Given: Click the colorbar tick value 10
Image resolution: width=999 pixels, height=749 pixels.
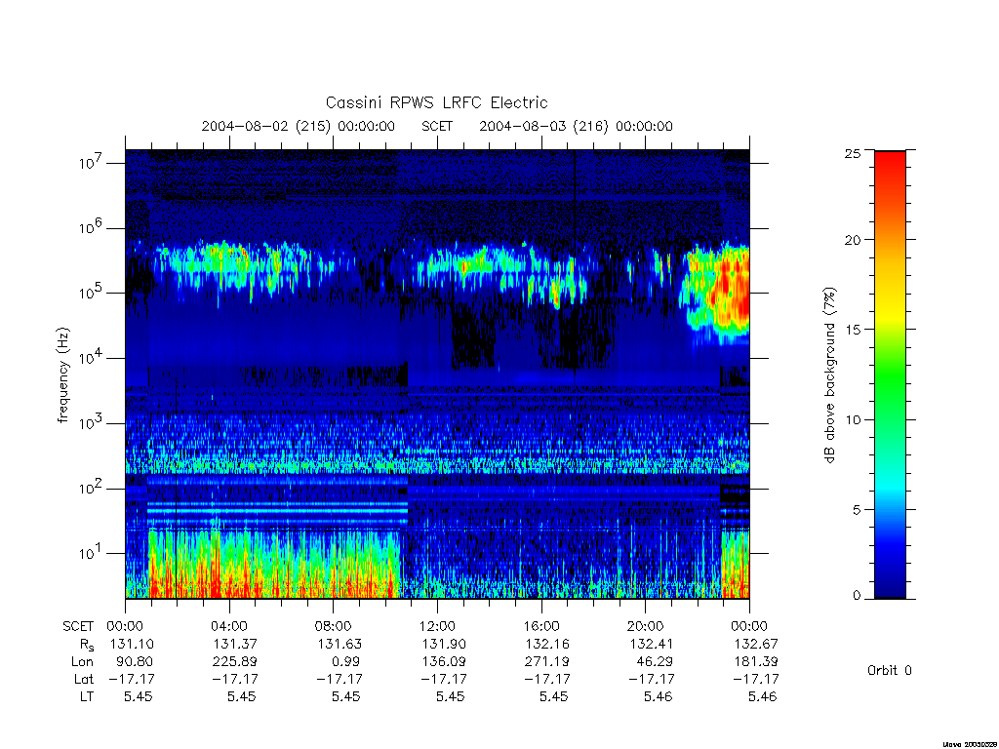Looking at the screenshot, I should tap(853, 419).
